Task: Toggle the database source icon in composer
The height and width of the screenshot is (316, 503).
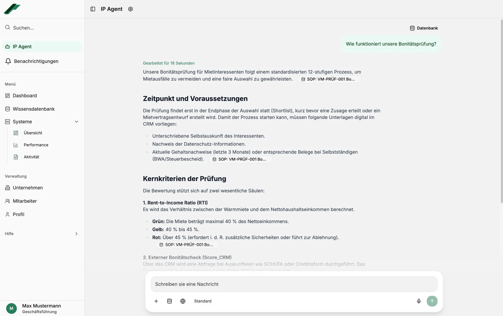Action: tap(170, 301)
